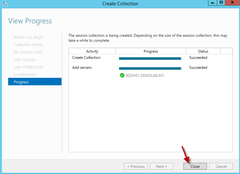Click the Status column header

click(x=203, y=51)
